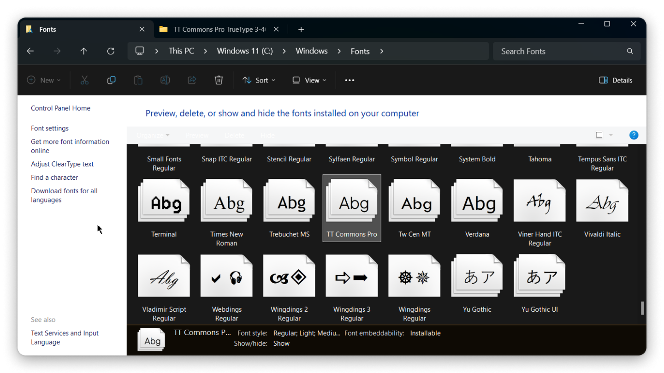Open Font settings link
Screen dimensions: 664x373
tap(50, 128)
